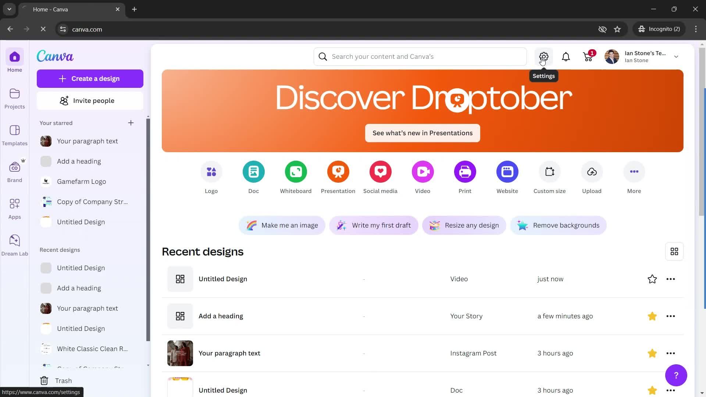Viewport: 706px width, 397px height.
Task: Open Trash
Action: (x=56, y=380)
